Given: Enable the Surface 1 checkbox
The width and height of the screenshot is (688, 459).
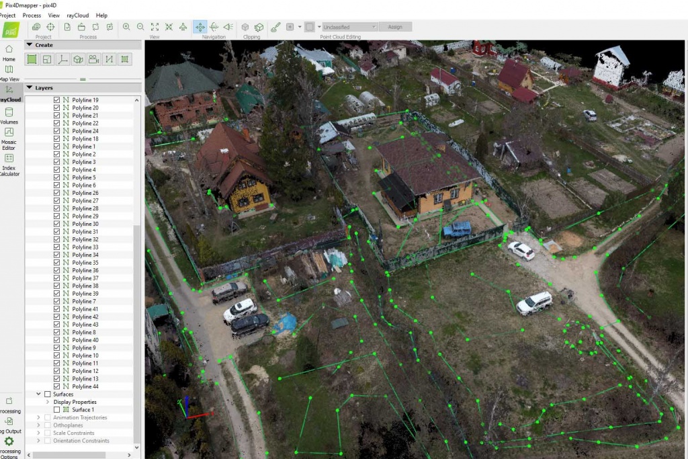Looking at the screenshot, I should [57, 410].
